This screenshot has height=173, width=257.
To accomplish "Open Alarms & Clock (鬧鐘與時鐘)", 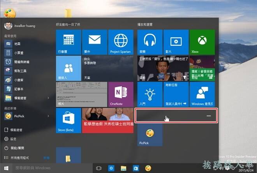I will [x=27, y=62].
